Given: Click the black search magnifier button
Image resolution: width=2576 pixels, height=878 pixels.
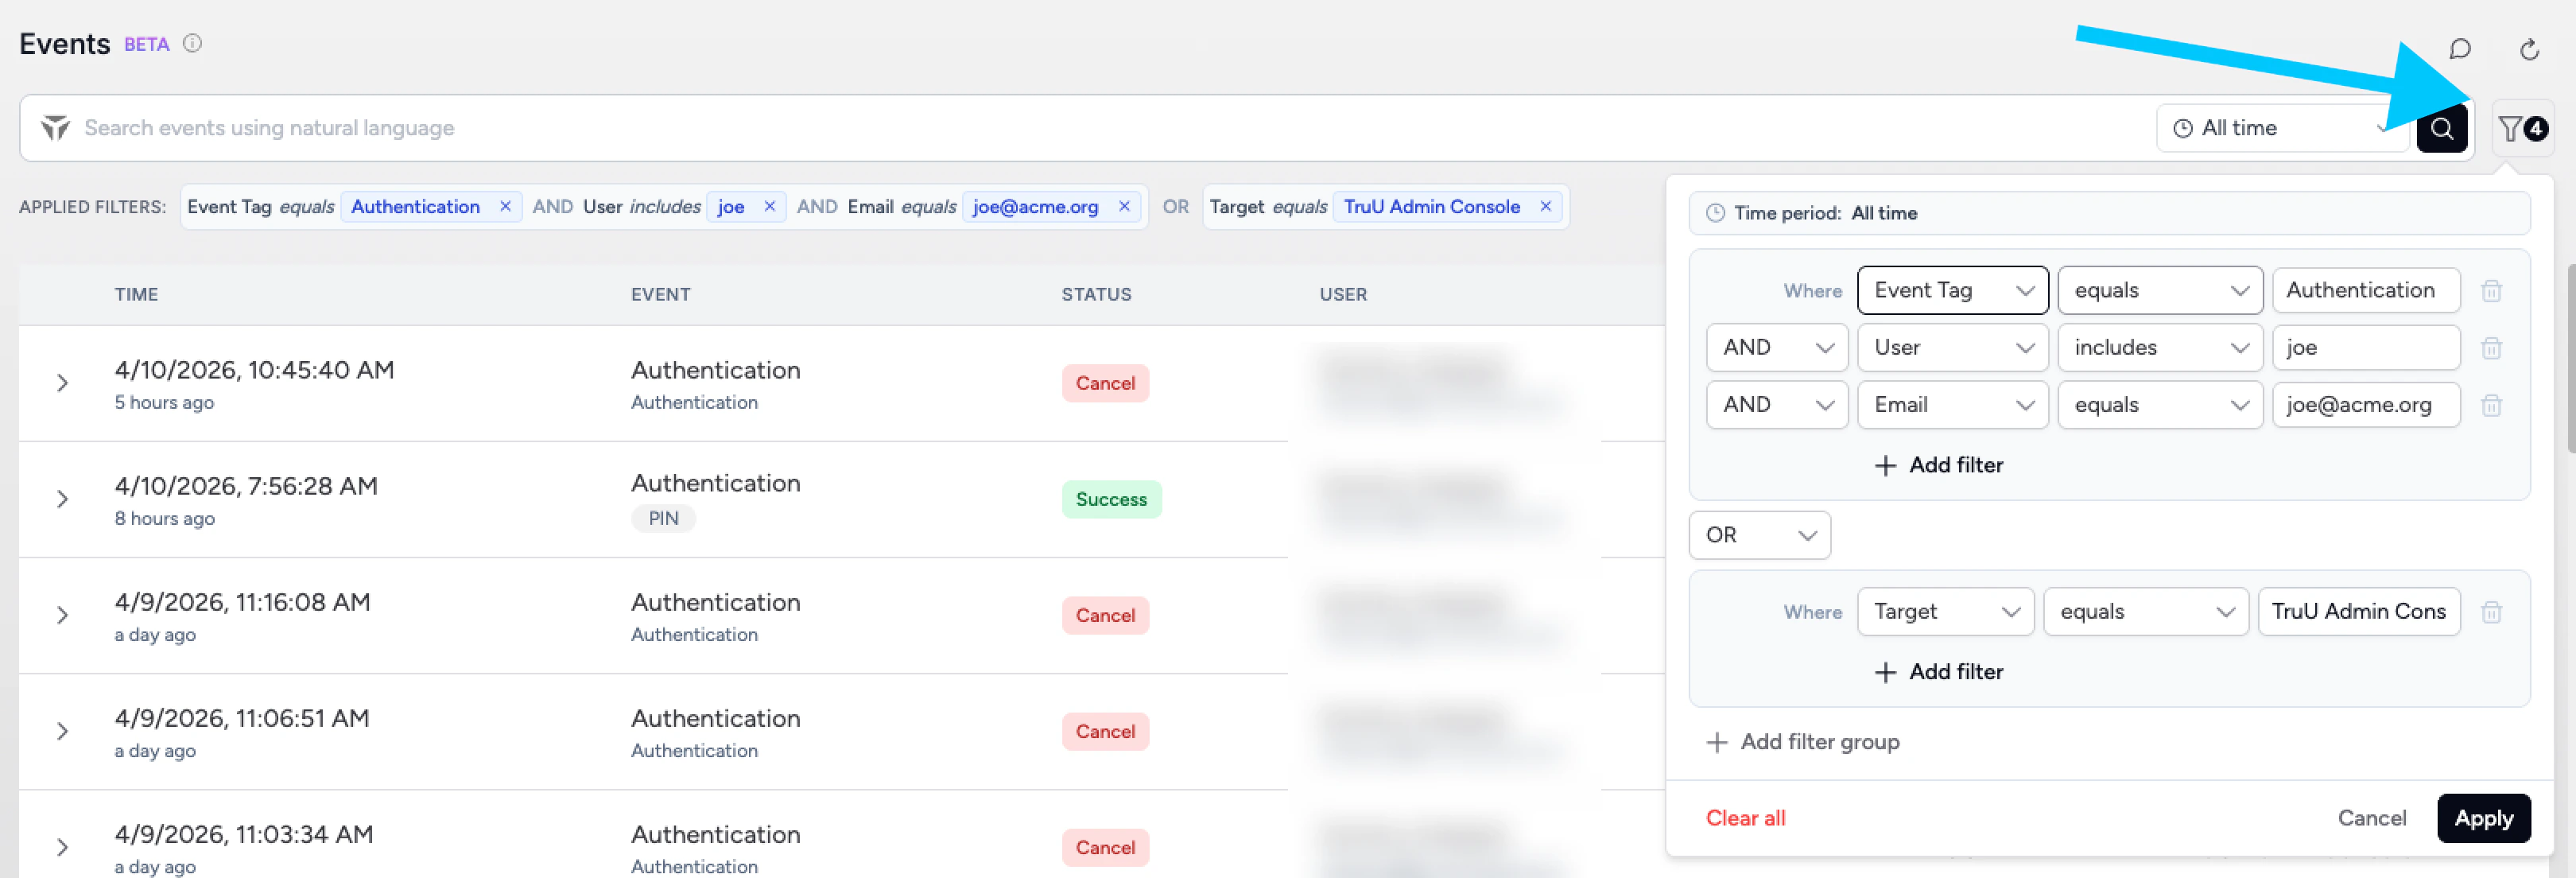Looking at the screenshot, I should 2441,128.
